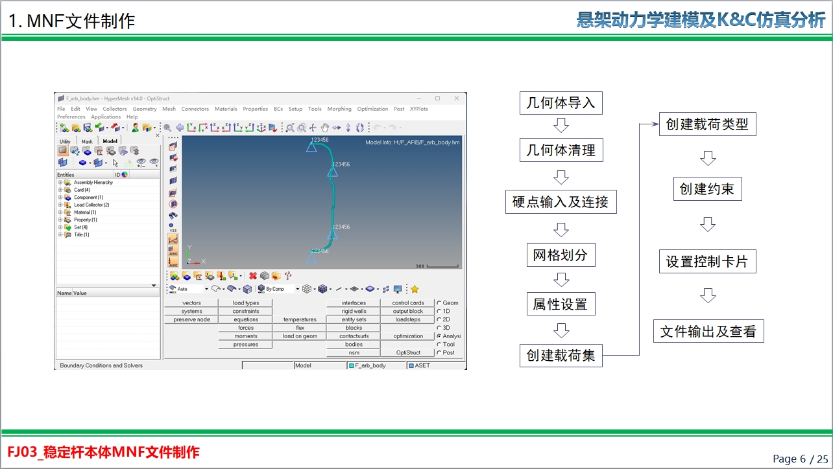Click the OptiStruct panel button
Image resolution: width=833 pixels, height=469 pixels.
tap(408, 353)
